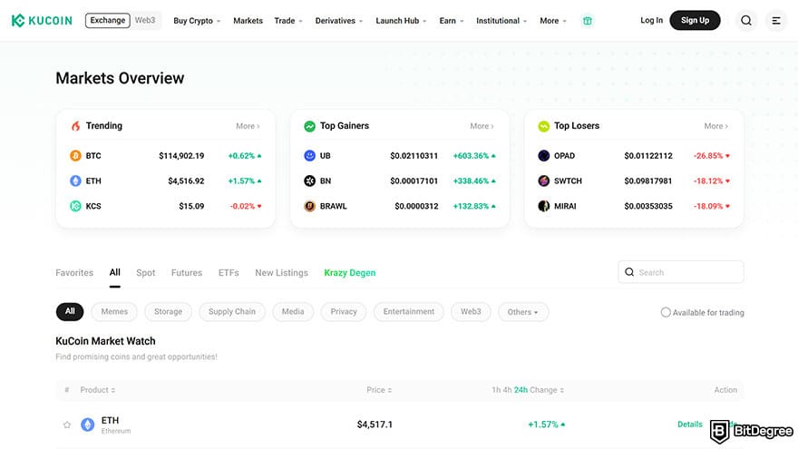Image resolution: width=798 pixels, height=449 pixels.
Task: Click the BTC price $114,902.19
Action: pyautogui.click(x=181, y=156)
